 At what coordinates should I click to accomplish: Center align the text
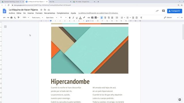click(105, 18)
